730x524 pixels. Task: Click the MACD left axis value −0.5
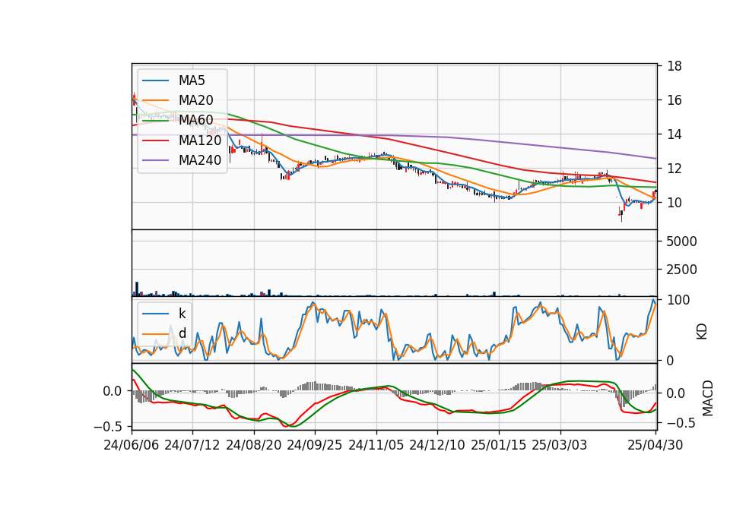[x=108, y=426]
